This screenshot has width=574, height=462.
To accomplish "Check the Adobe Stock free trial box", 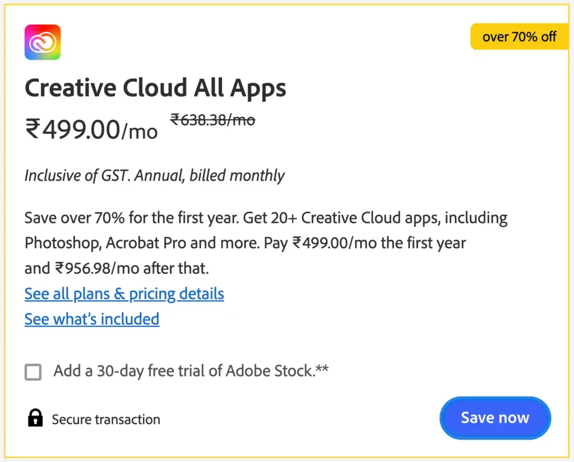I will 33,371.
